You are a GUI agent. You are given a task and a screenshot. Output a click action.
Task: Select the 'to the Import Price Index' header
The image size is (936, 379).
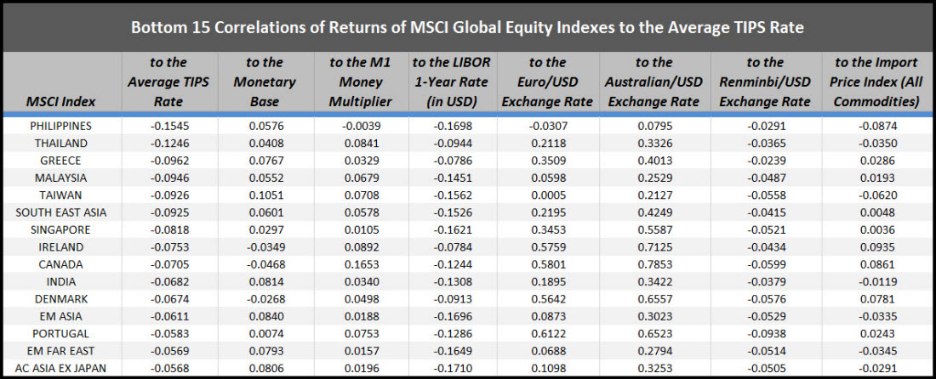(x=876, y=82)
